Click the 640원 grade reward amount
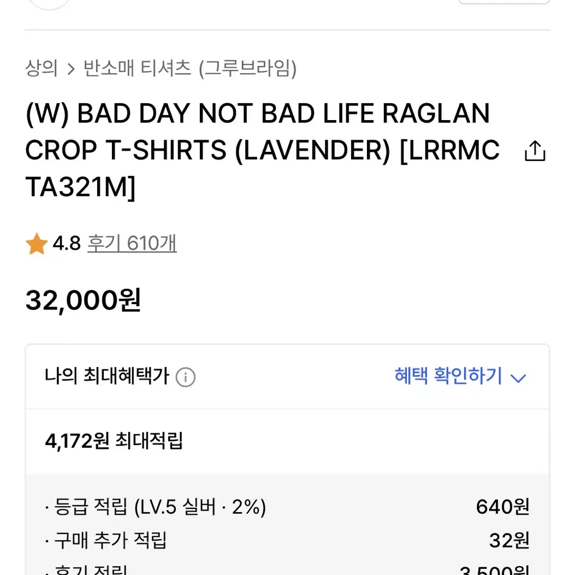 coord(503,507)
